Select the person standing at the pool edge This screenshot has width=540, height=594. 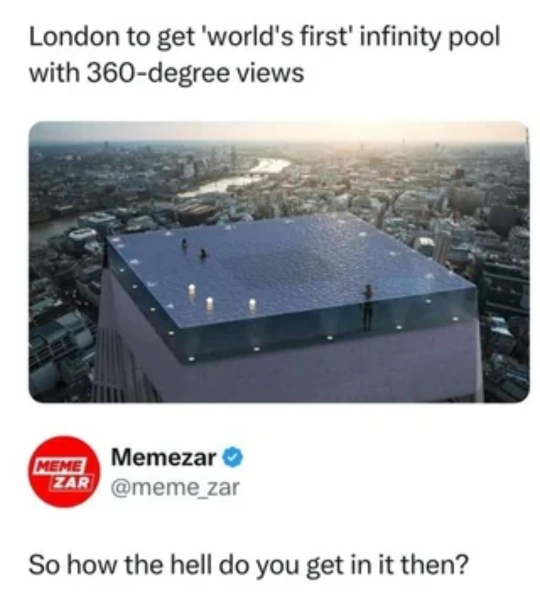[x=368, y=307]
